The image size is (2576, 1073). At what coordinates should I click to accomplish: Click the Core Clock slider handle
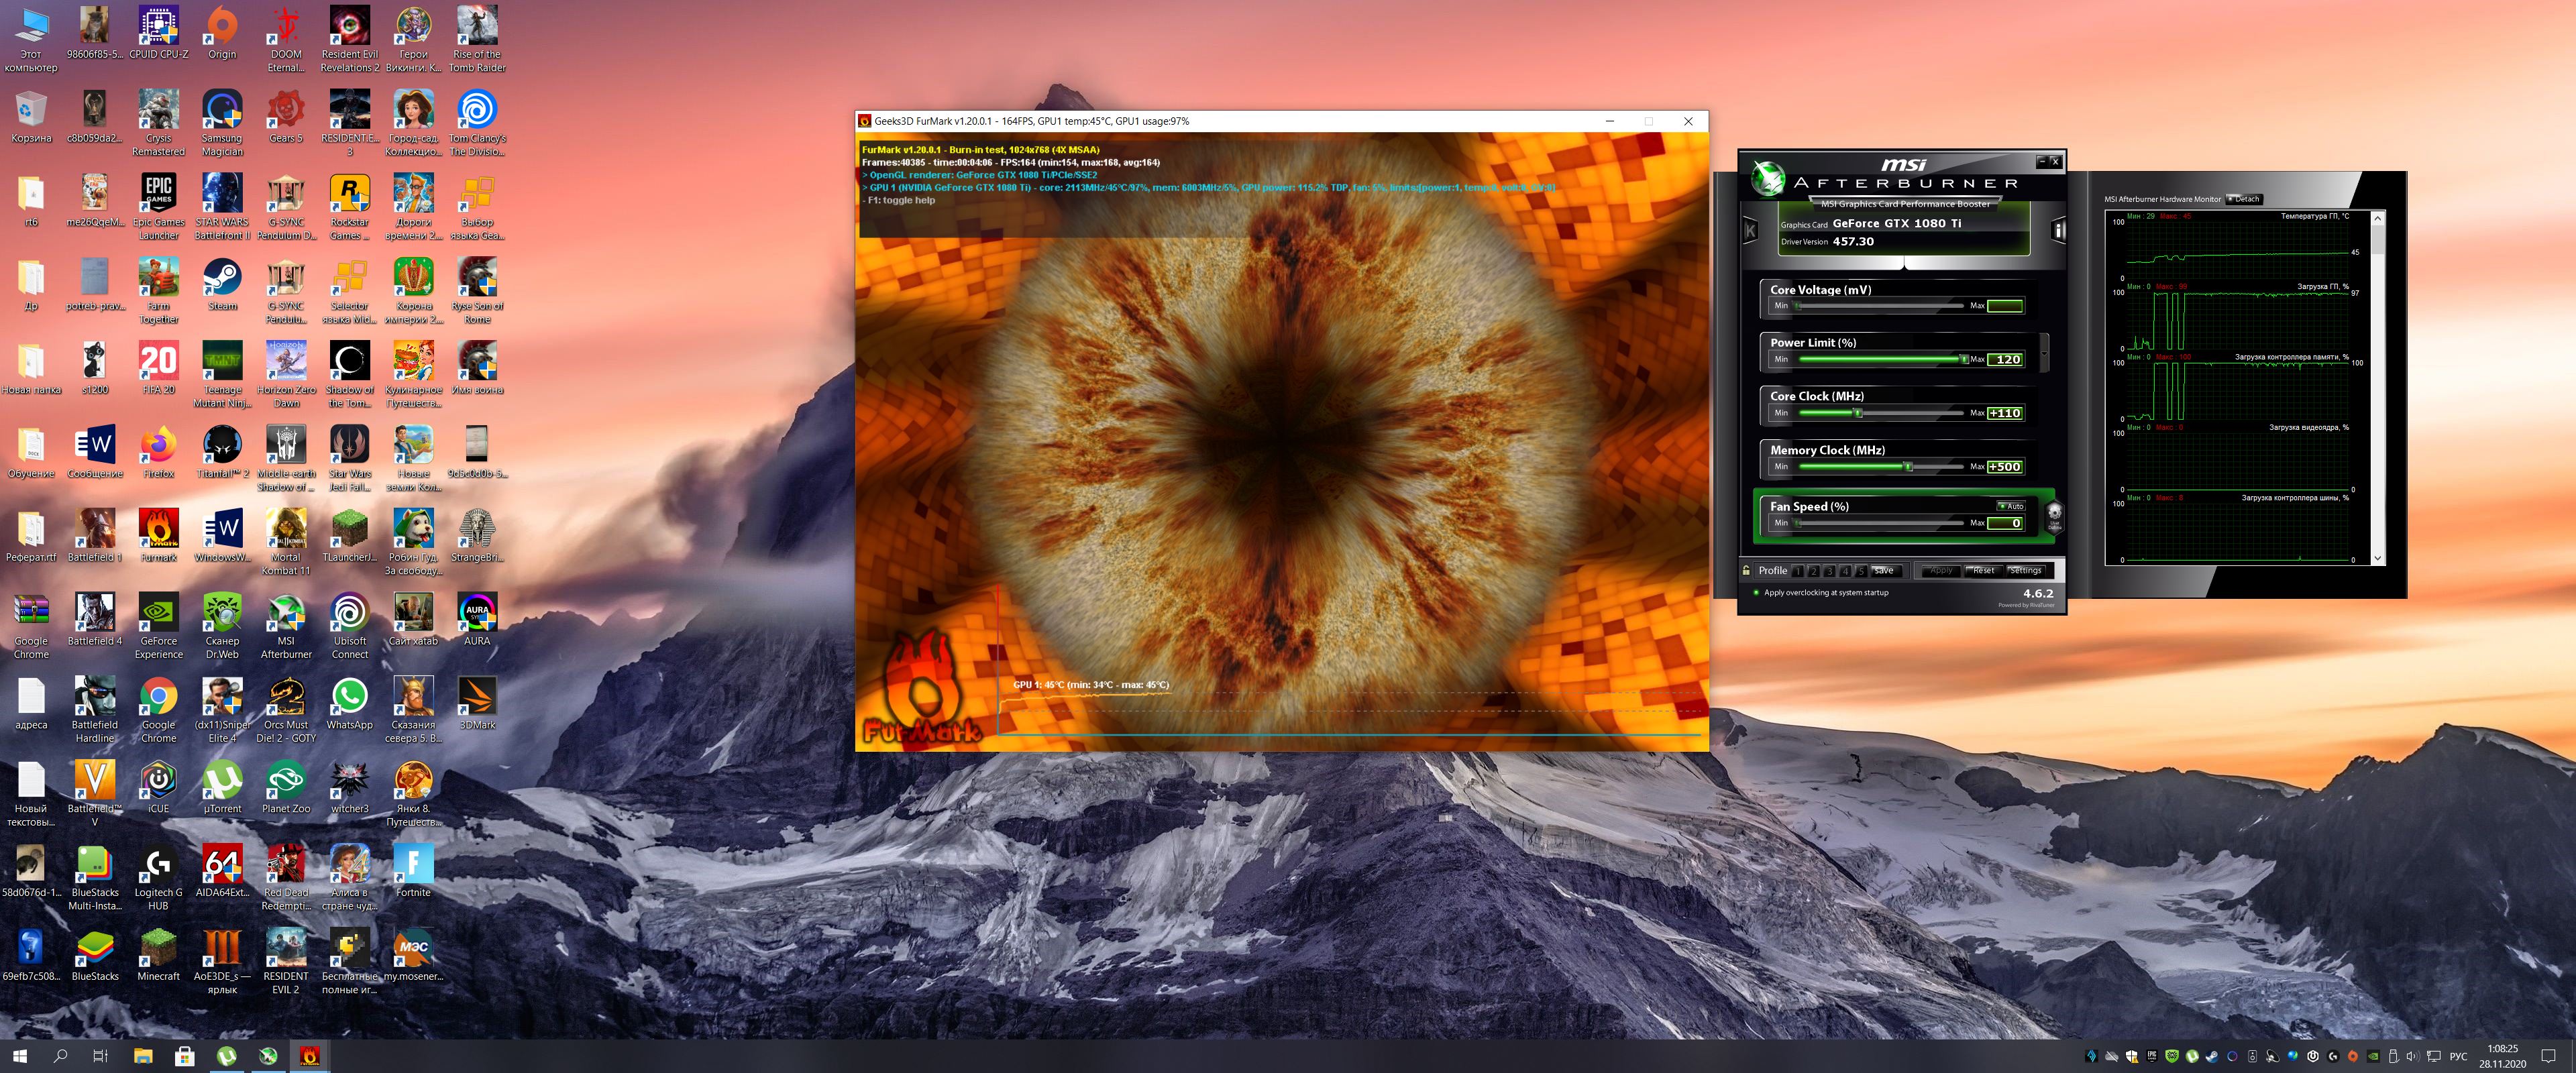(1858, 413)
